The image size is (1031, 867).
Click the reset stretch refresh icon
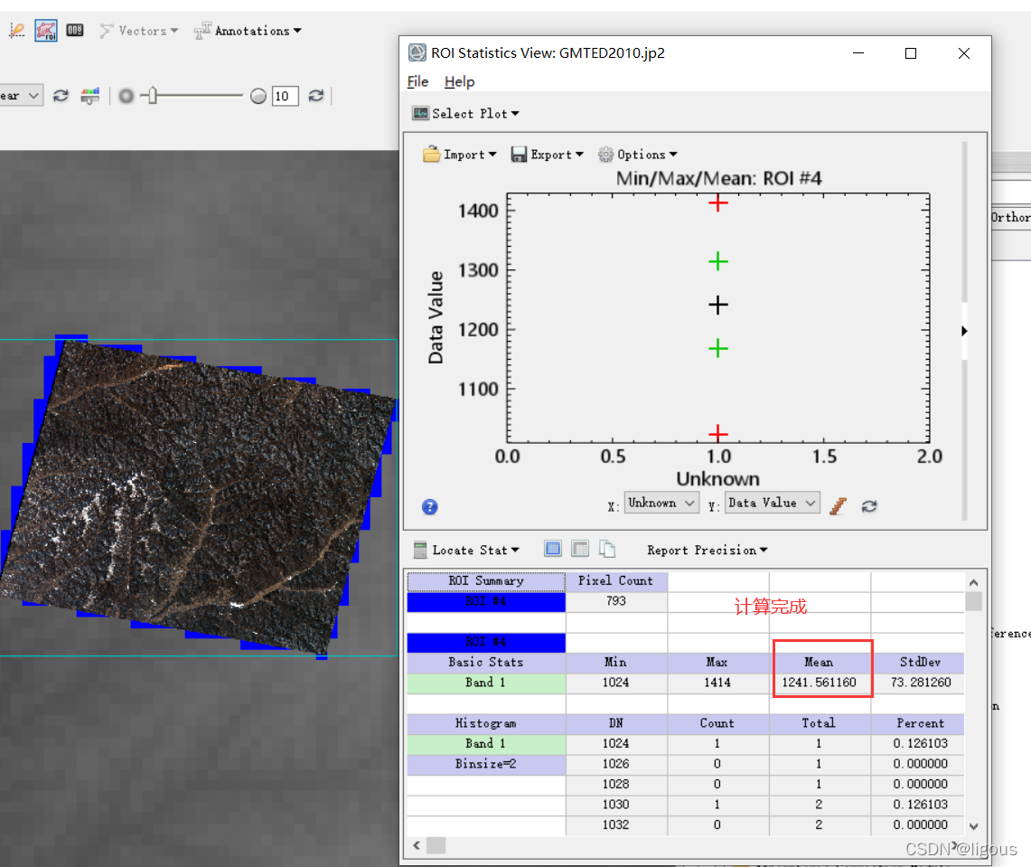coord(61,96)
